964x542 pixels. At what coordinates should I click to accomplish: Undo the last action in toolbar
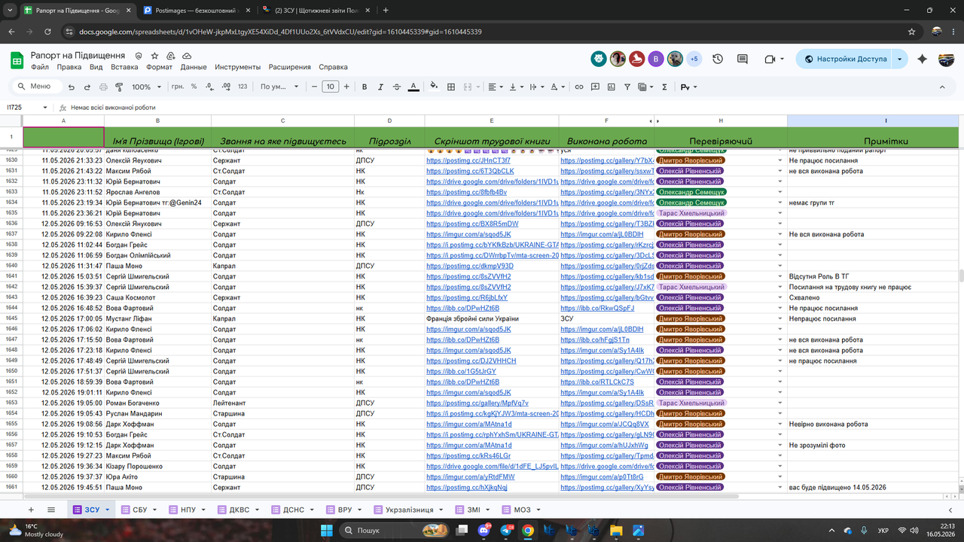click(71, 87)
